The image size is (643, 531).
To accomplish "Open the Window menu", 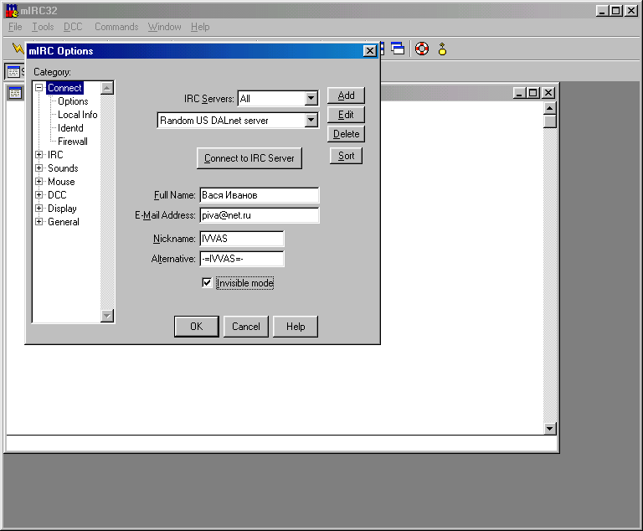I will click(164, 27).
